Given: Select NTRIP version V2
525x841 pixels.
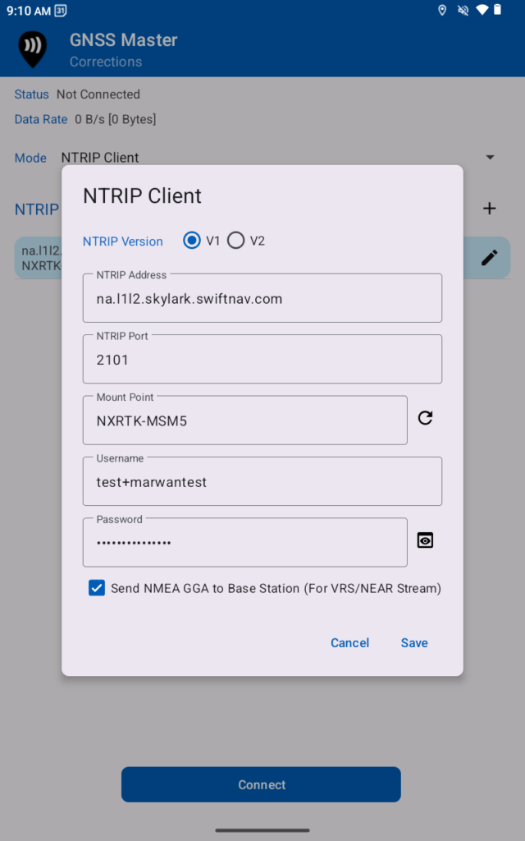Looking at the screenshot, I should 236,241.
